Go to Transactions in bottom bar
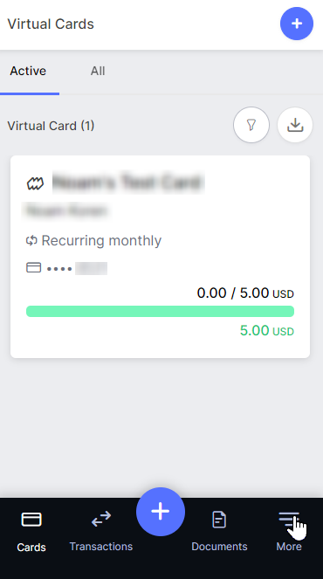323x579 pixels. pos(101,531)
